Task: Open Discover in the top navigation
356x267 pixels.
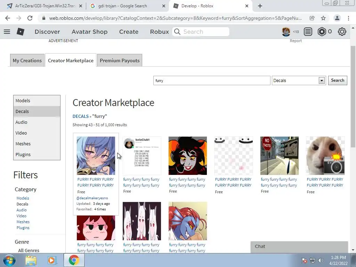Action: coord(47,32)
